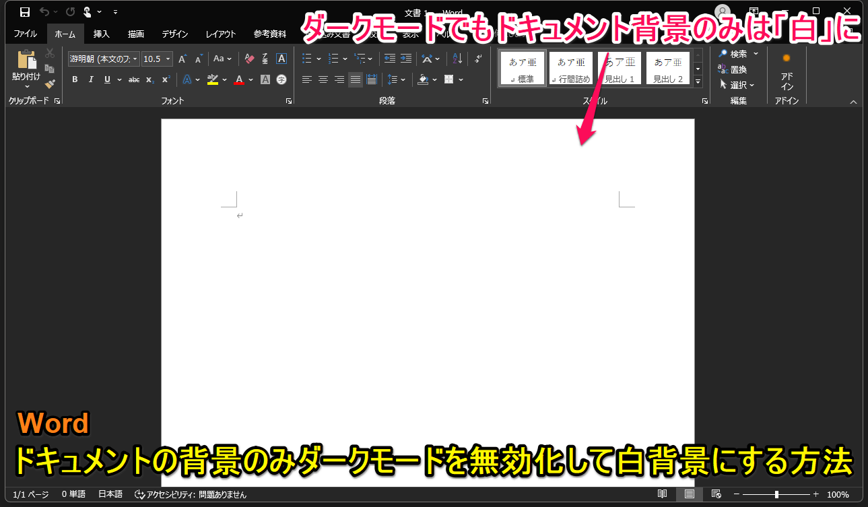This screenshot has height=507, width=868.
Task: Click the 100% zoom level
Action: [x=838, y=494]
